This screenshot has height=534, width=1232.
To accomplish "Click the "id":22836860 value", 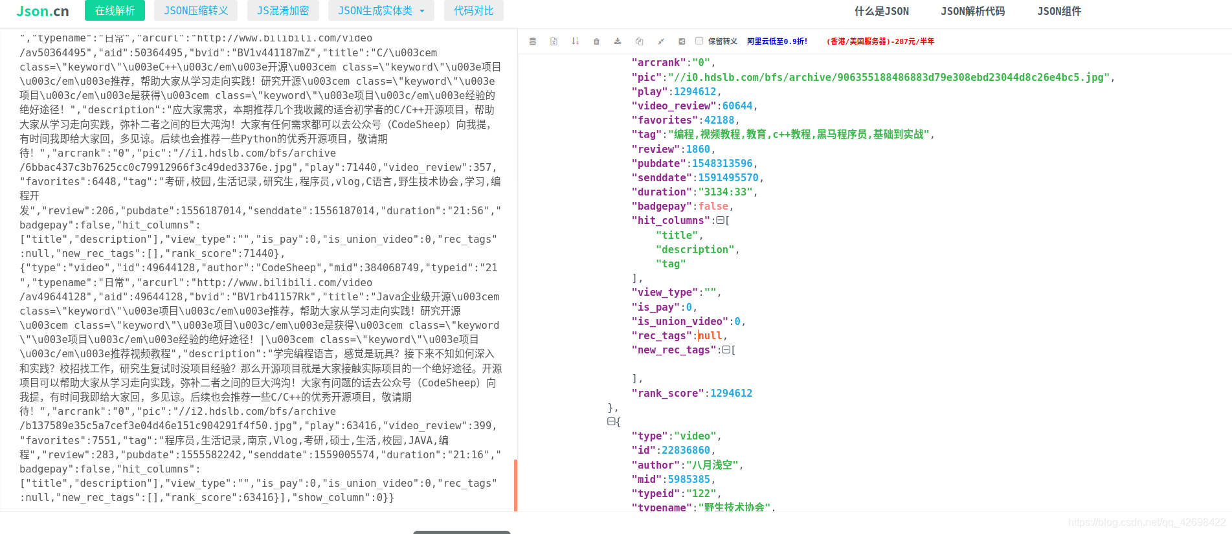I will coord(686,451).
